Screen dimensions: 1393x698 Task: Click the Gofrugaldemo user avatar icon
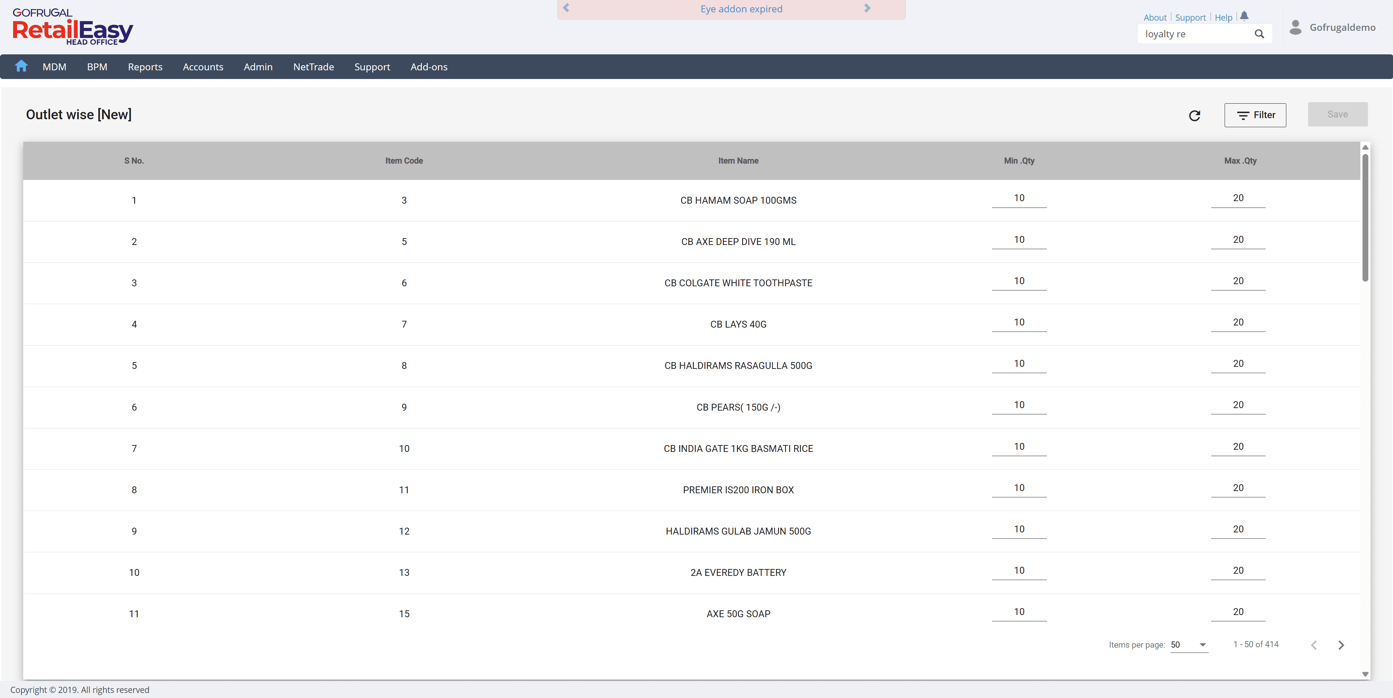(1295, 28)
